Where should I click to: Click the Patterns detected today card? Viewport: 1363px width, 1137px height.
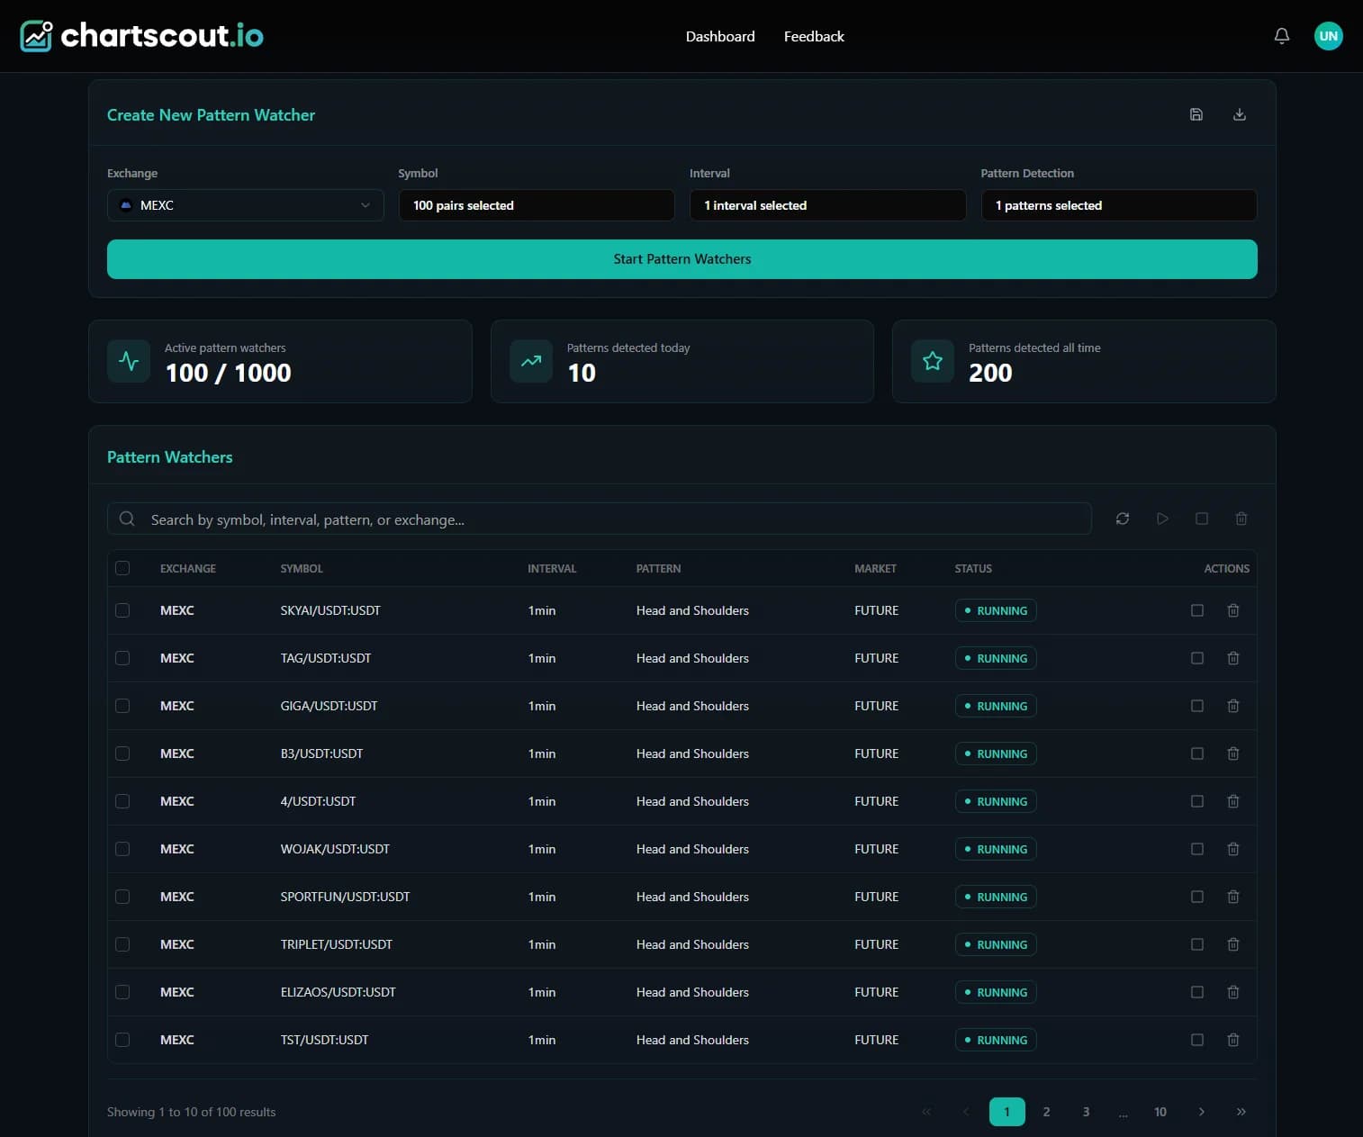click(682, 361)
